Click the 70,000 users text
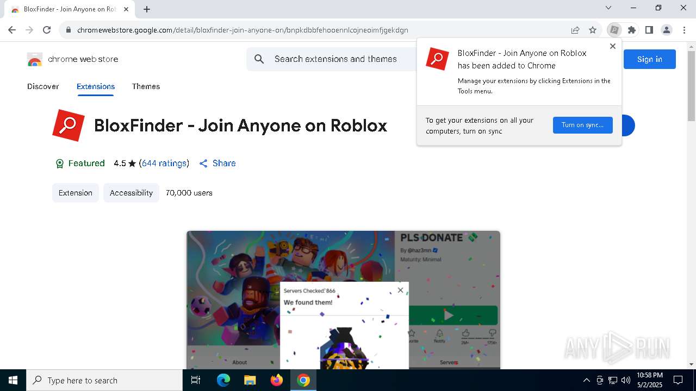The width and height of the screenshot is (696, 391). (x=189, y=193)
